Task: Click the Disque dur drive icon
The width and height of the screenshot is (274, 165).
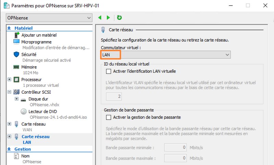Action: pyautogui.click(x=23, y=100)
